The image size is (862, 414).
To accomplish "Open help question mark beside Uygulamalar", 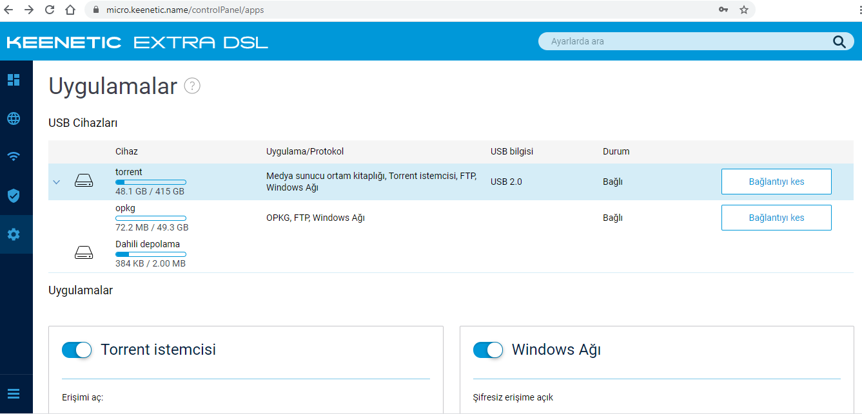I will pos(192,86).
